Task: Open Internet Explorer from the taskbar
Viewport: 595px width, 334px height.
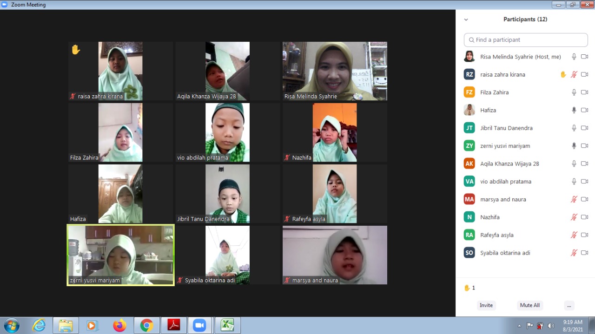Action: tap(39, 325)
